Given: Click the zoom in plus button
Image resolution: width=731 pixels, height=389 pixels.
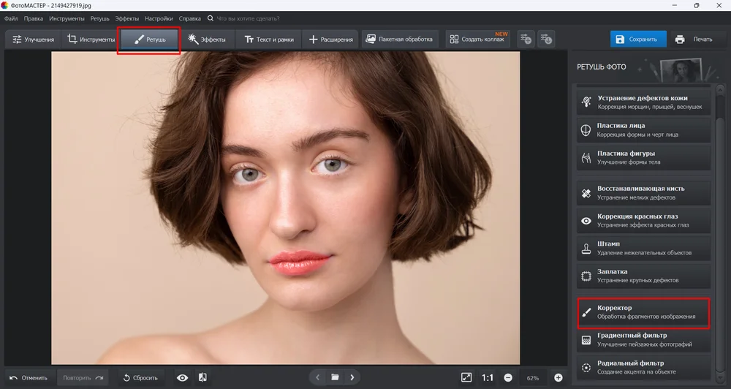Looking at the screenshot, I should [558, 377].
